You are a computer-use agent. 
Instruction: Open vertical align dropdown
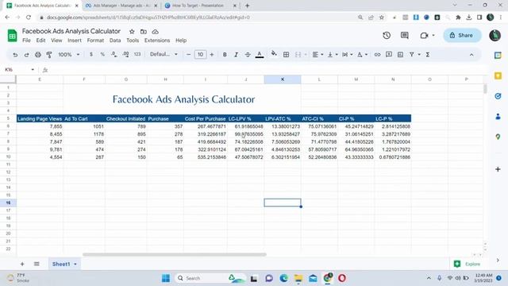click(333, 55)
